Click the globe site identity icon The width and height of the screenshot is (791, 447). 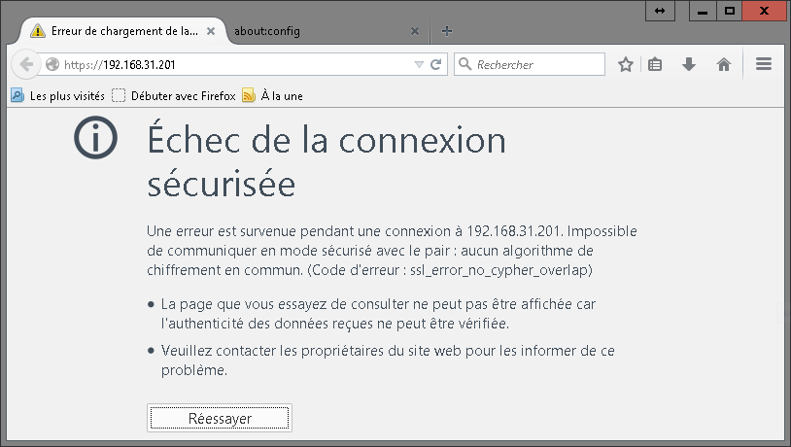[x=52, y=64]
